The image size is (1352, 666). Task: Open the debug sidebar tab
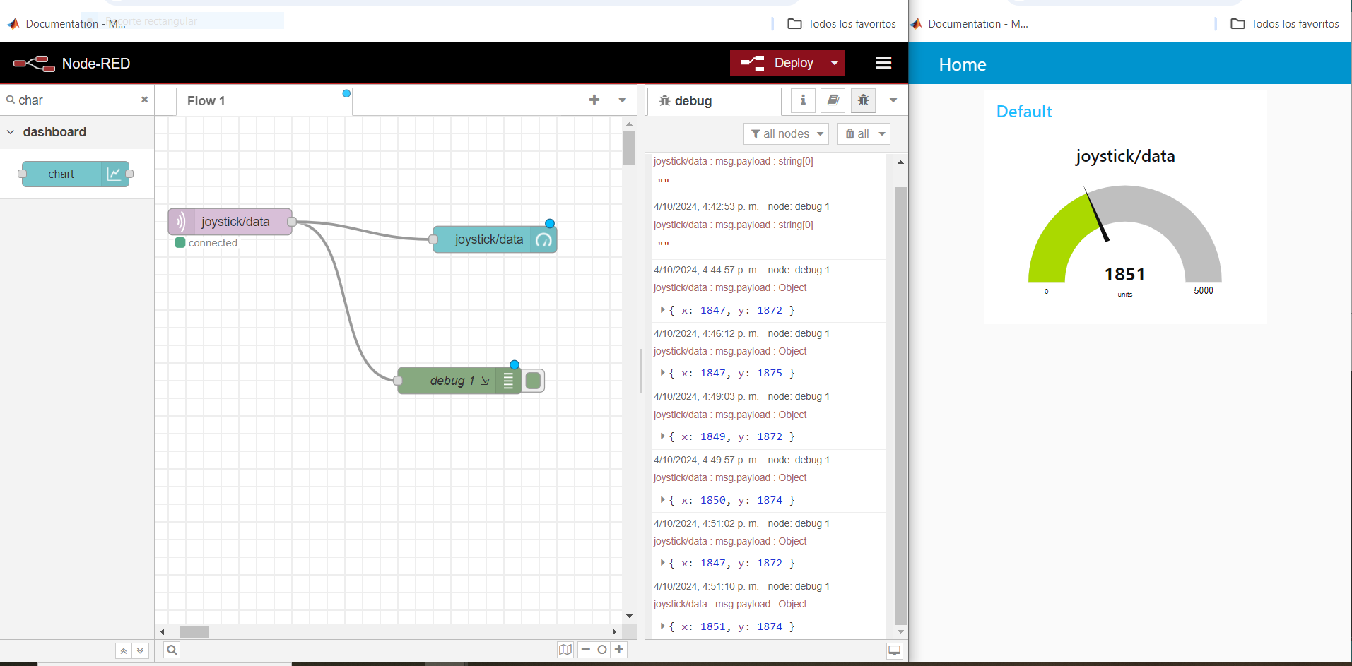click(714, 101)
